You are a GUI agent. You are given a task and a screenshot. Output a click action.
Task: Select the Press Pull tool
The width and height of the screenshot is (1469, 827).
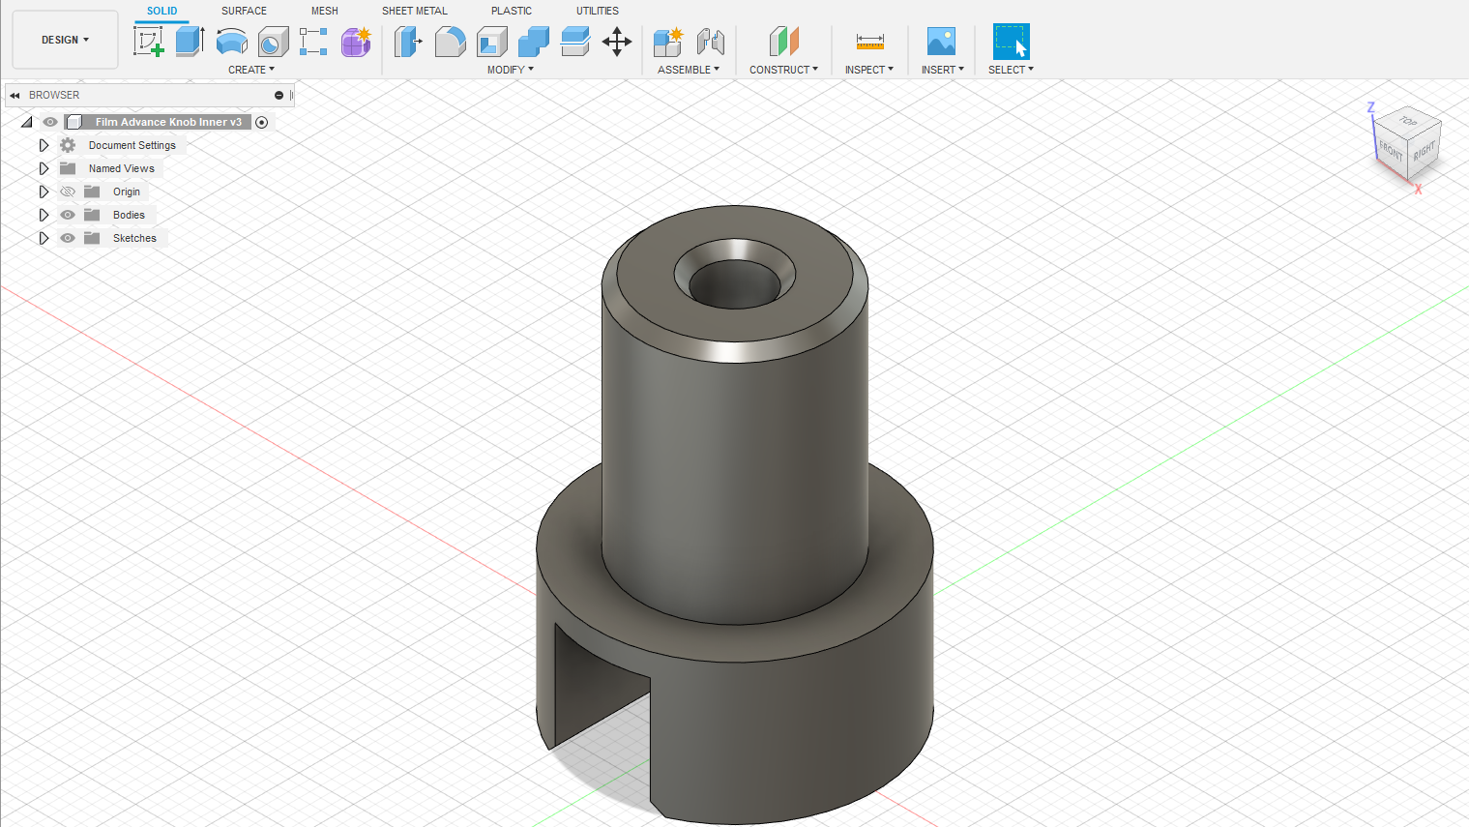coord(408,42)
